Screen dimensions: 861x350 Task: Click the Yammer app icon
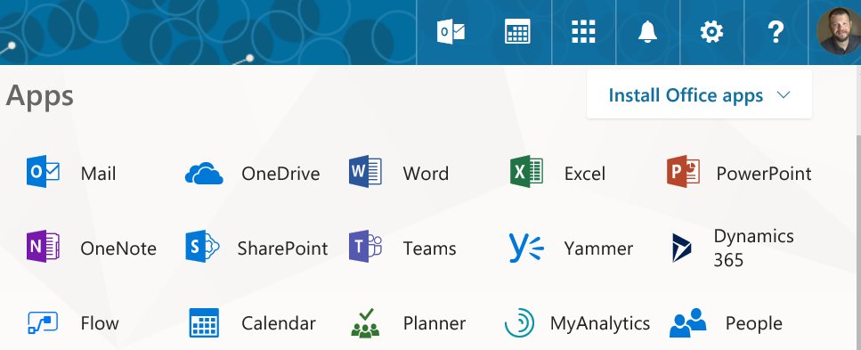(525, 248)
